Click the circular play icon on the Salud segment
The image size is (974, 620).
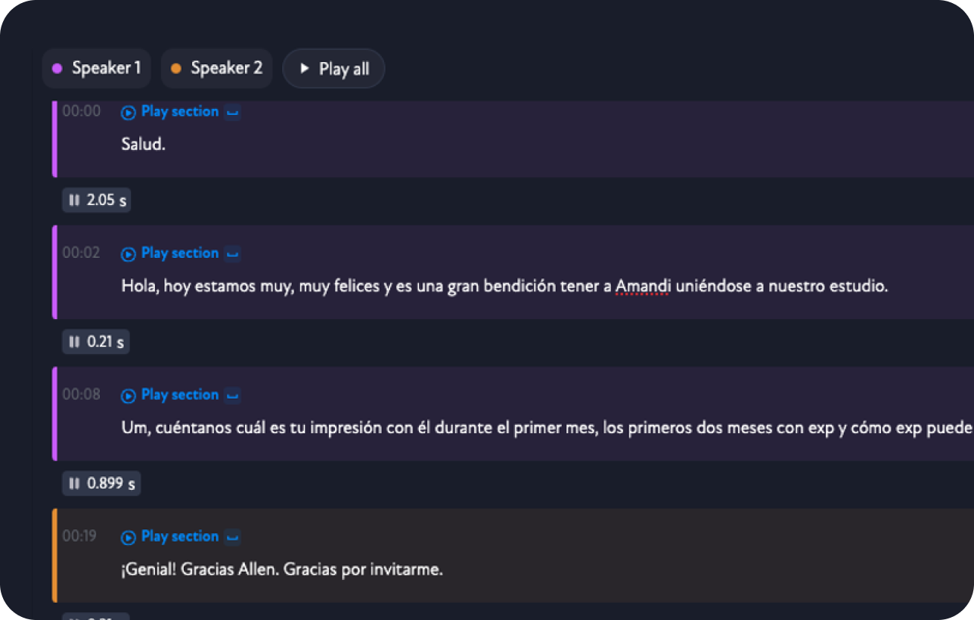129,112
